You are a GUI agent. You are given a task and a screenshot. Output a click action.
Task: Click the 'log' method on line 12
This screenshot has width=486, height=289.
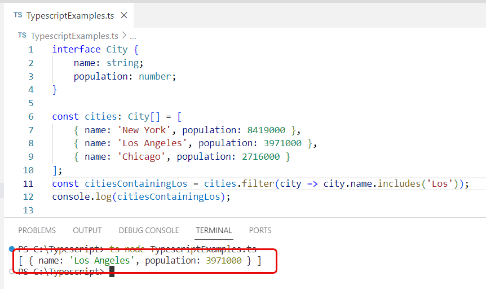104,197
